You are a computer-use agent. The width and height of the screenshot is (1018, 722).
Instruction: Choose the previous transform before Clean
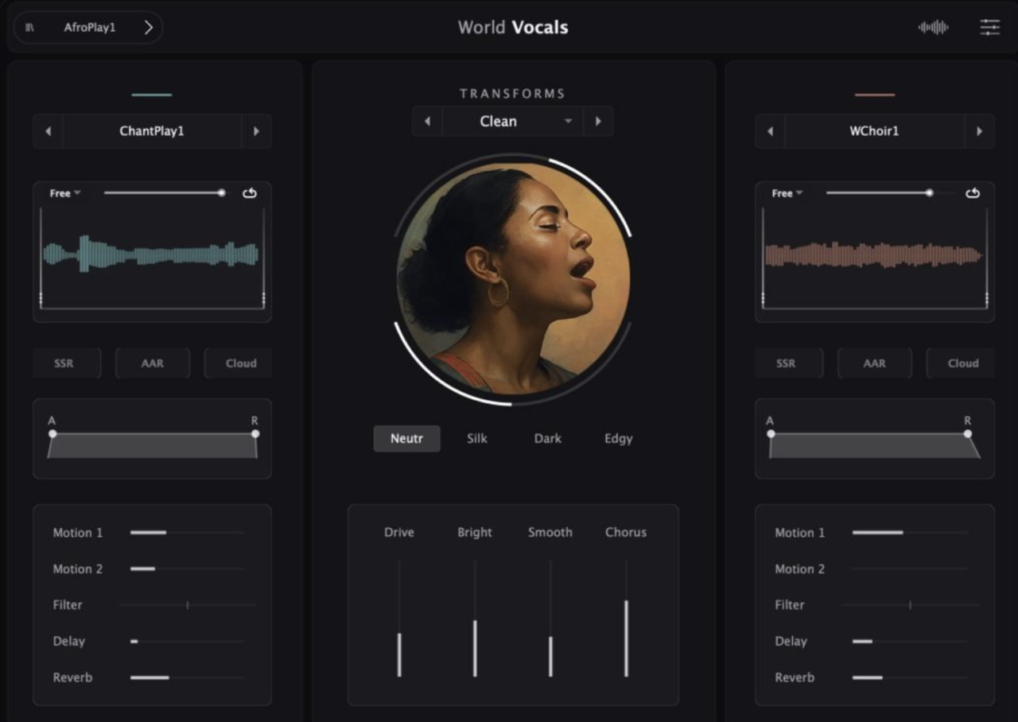(x=427, y=122)
